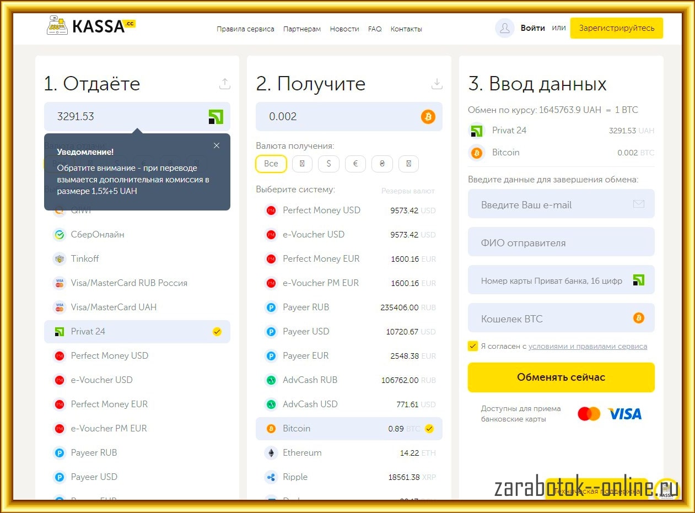Pick СберОнлайн as the payment system to give
695x513 pixels.
click(97, 234)
